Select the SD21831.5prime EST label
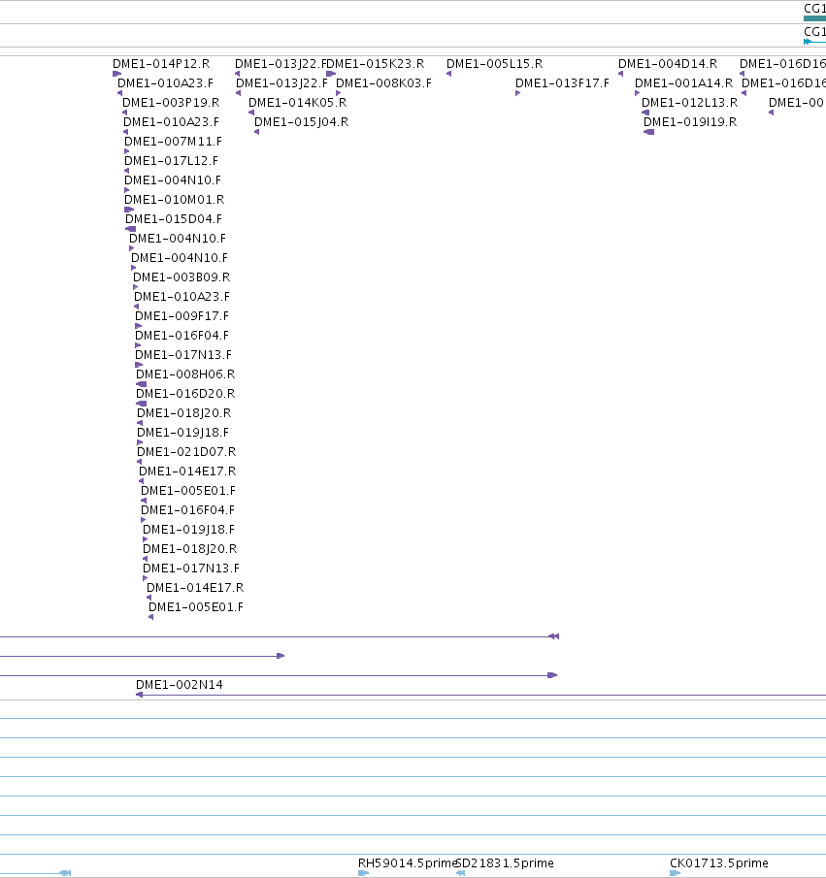This screenshot has height=878, width=826. pyautogui.click(x=505, y=863)
